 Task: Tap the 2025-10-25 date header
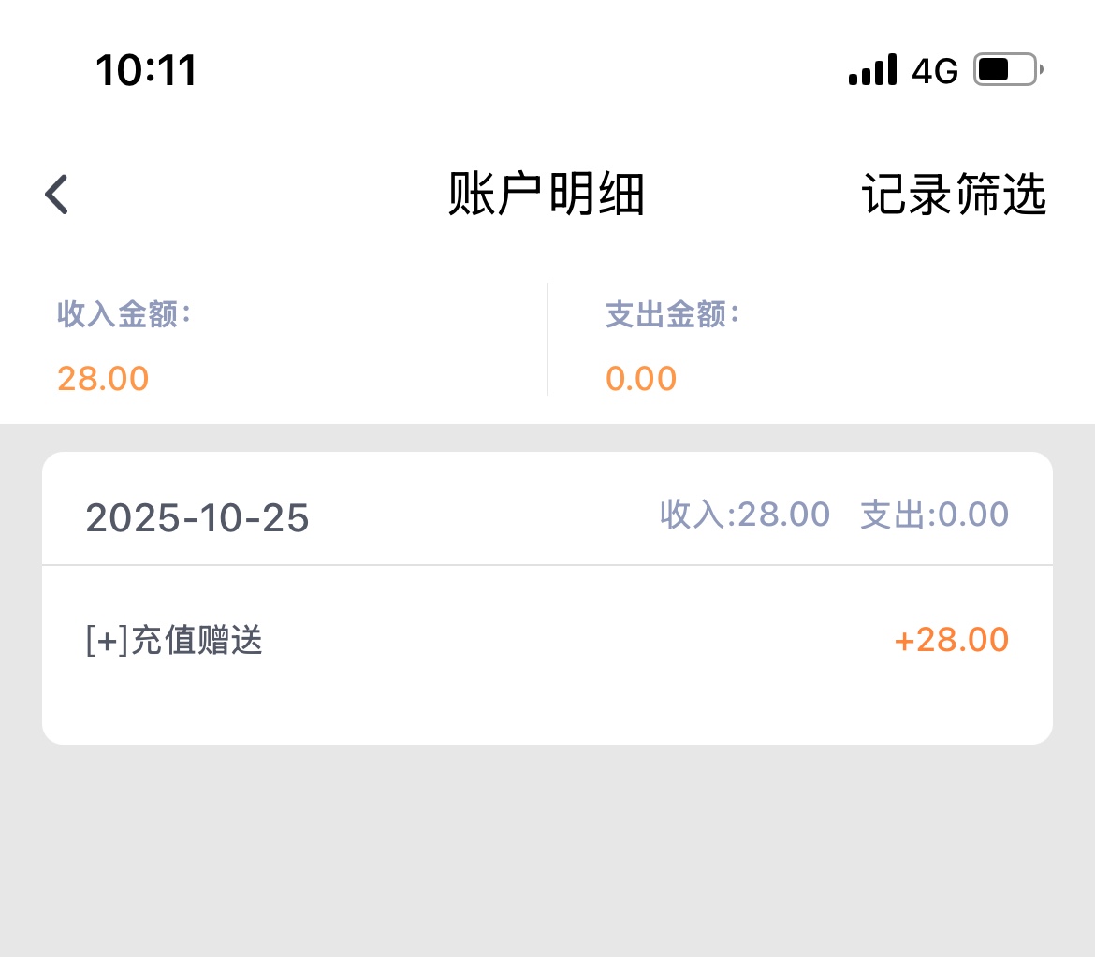pyautogui.click(x=197, y=518)
